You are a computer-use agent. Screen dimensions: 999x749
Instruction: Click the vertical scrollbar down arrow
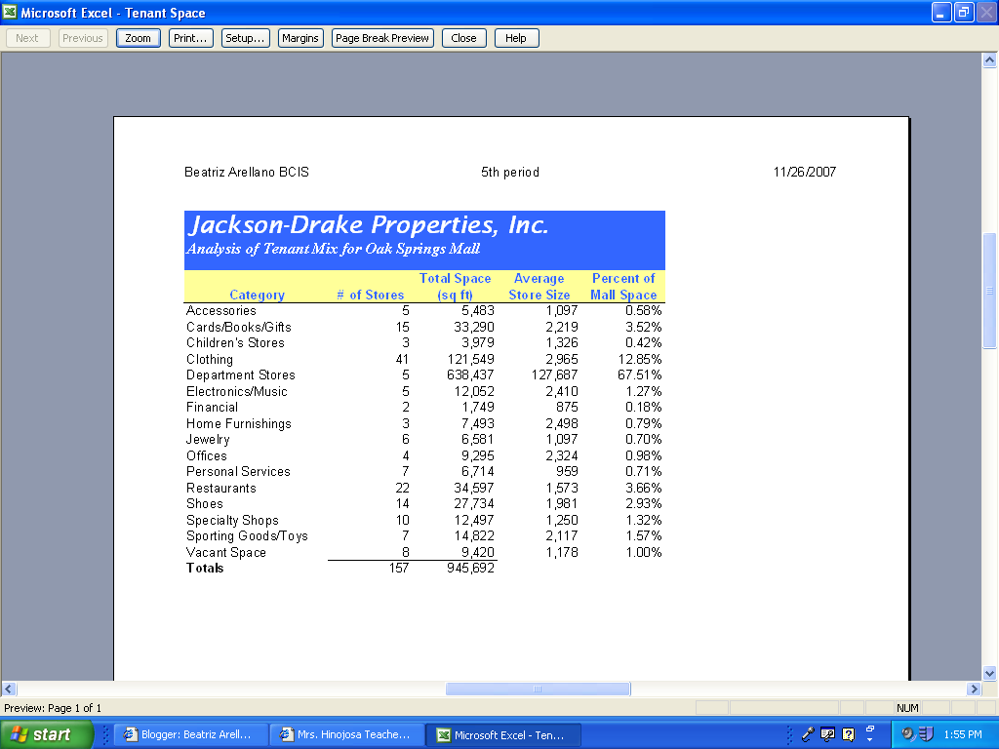coord(989,673)
